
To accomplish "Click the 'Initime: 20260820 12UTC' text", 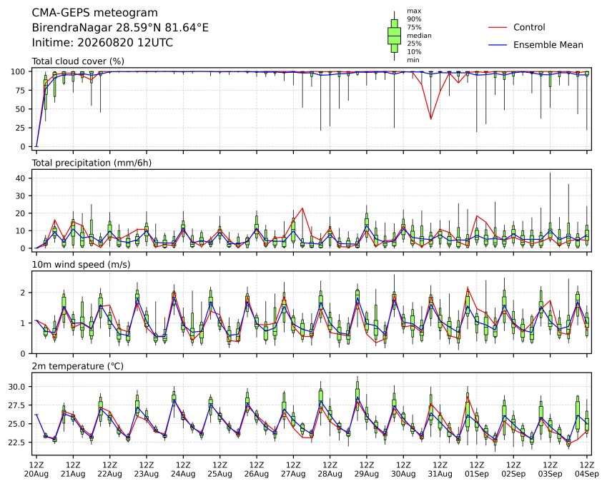I will click(x=102, y=43).
